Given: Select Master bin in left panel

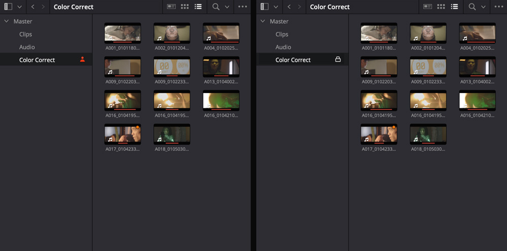Looking at the screenshot, I should 23,21.
